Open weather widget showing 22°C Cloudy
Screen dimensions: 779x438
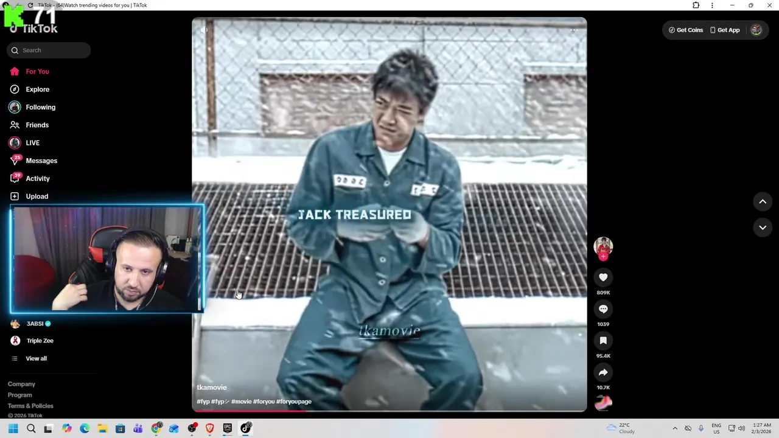click(621, 428)
